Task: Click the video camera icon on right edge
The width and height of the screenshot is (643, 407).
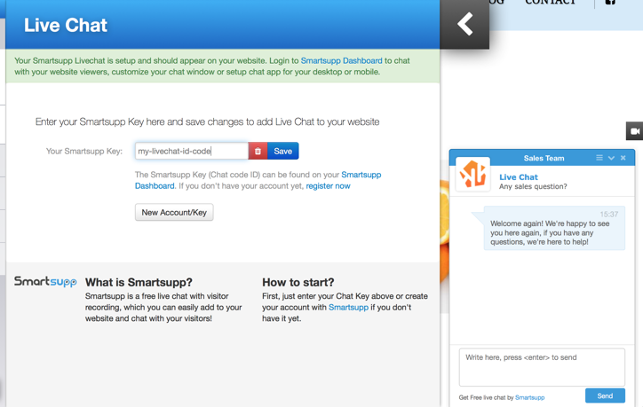Action: tap(634, 131)
